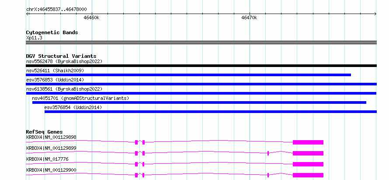Click the esv3576853 (Uddin2014) label
The image size is (389, 180).
55,80
